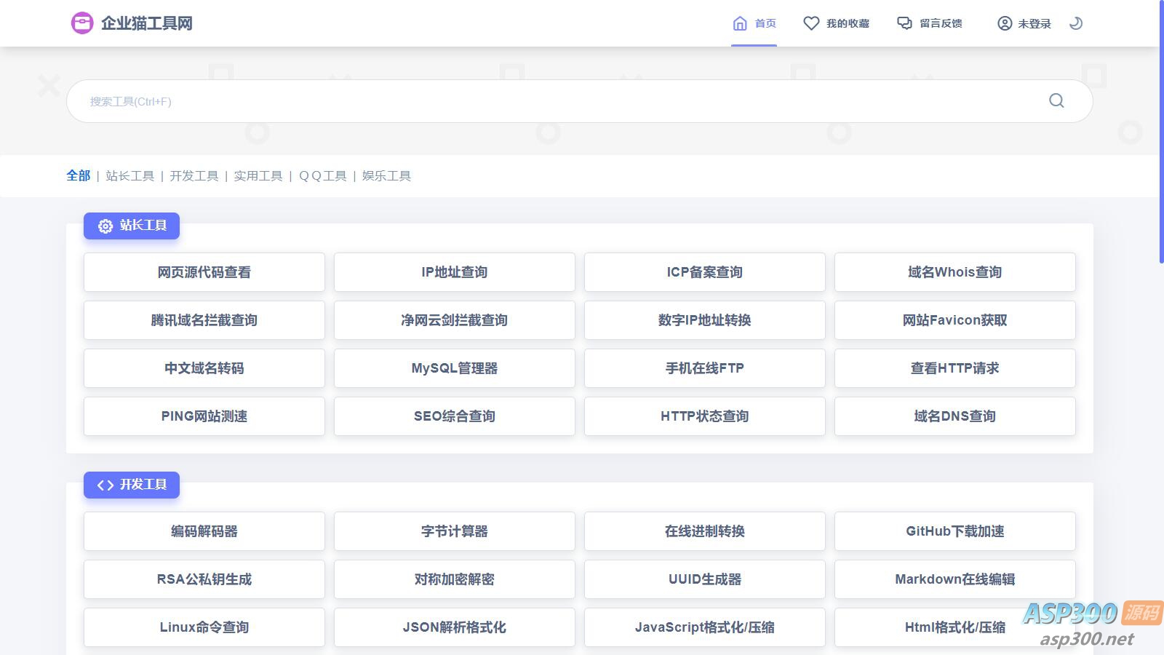Open the IP地址查询 tool
1164x655 pixels.
click(x=455, y=272)
